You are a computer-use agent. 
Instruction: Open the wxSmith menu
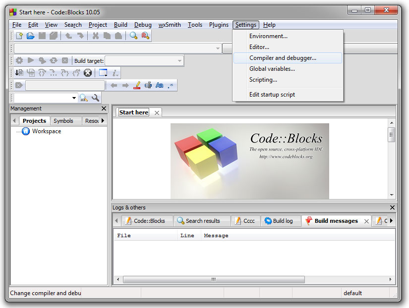(170, 25)
